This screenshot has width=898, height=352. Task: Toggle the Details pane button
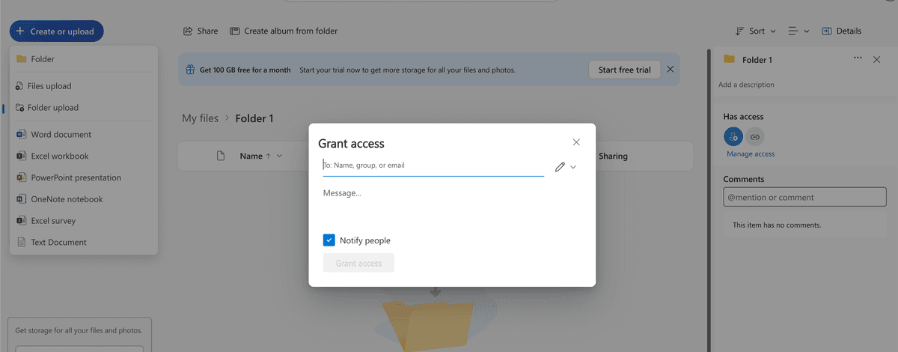point(842,31)
